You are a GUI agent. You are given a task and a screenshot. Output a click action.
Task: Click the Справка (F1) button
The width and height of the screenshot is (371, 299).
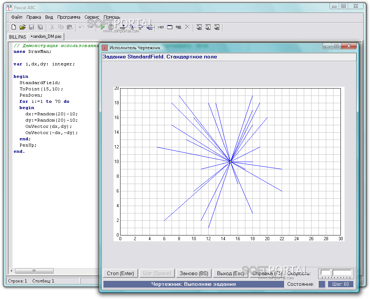tap(267, 273)
